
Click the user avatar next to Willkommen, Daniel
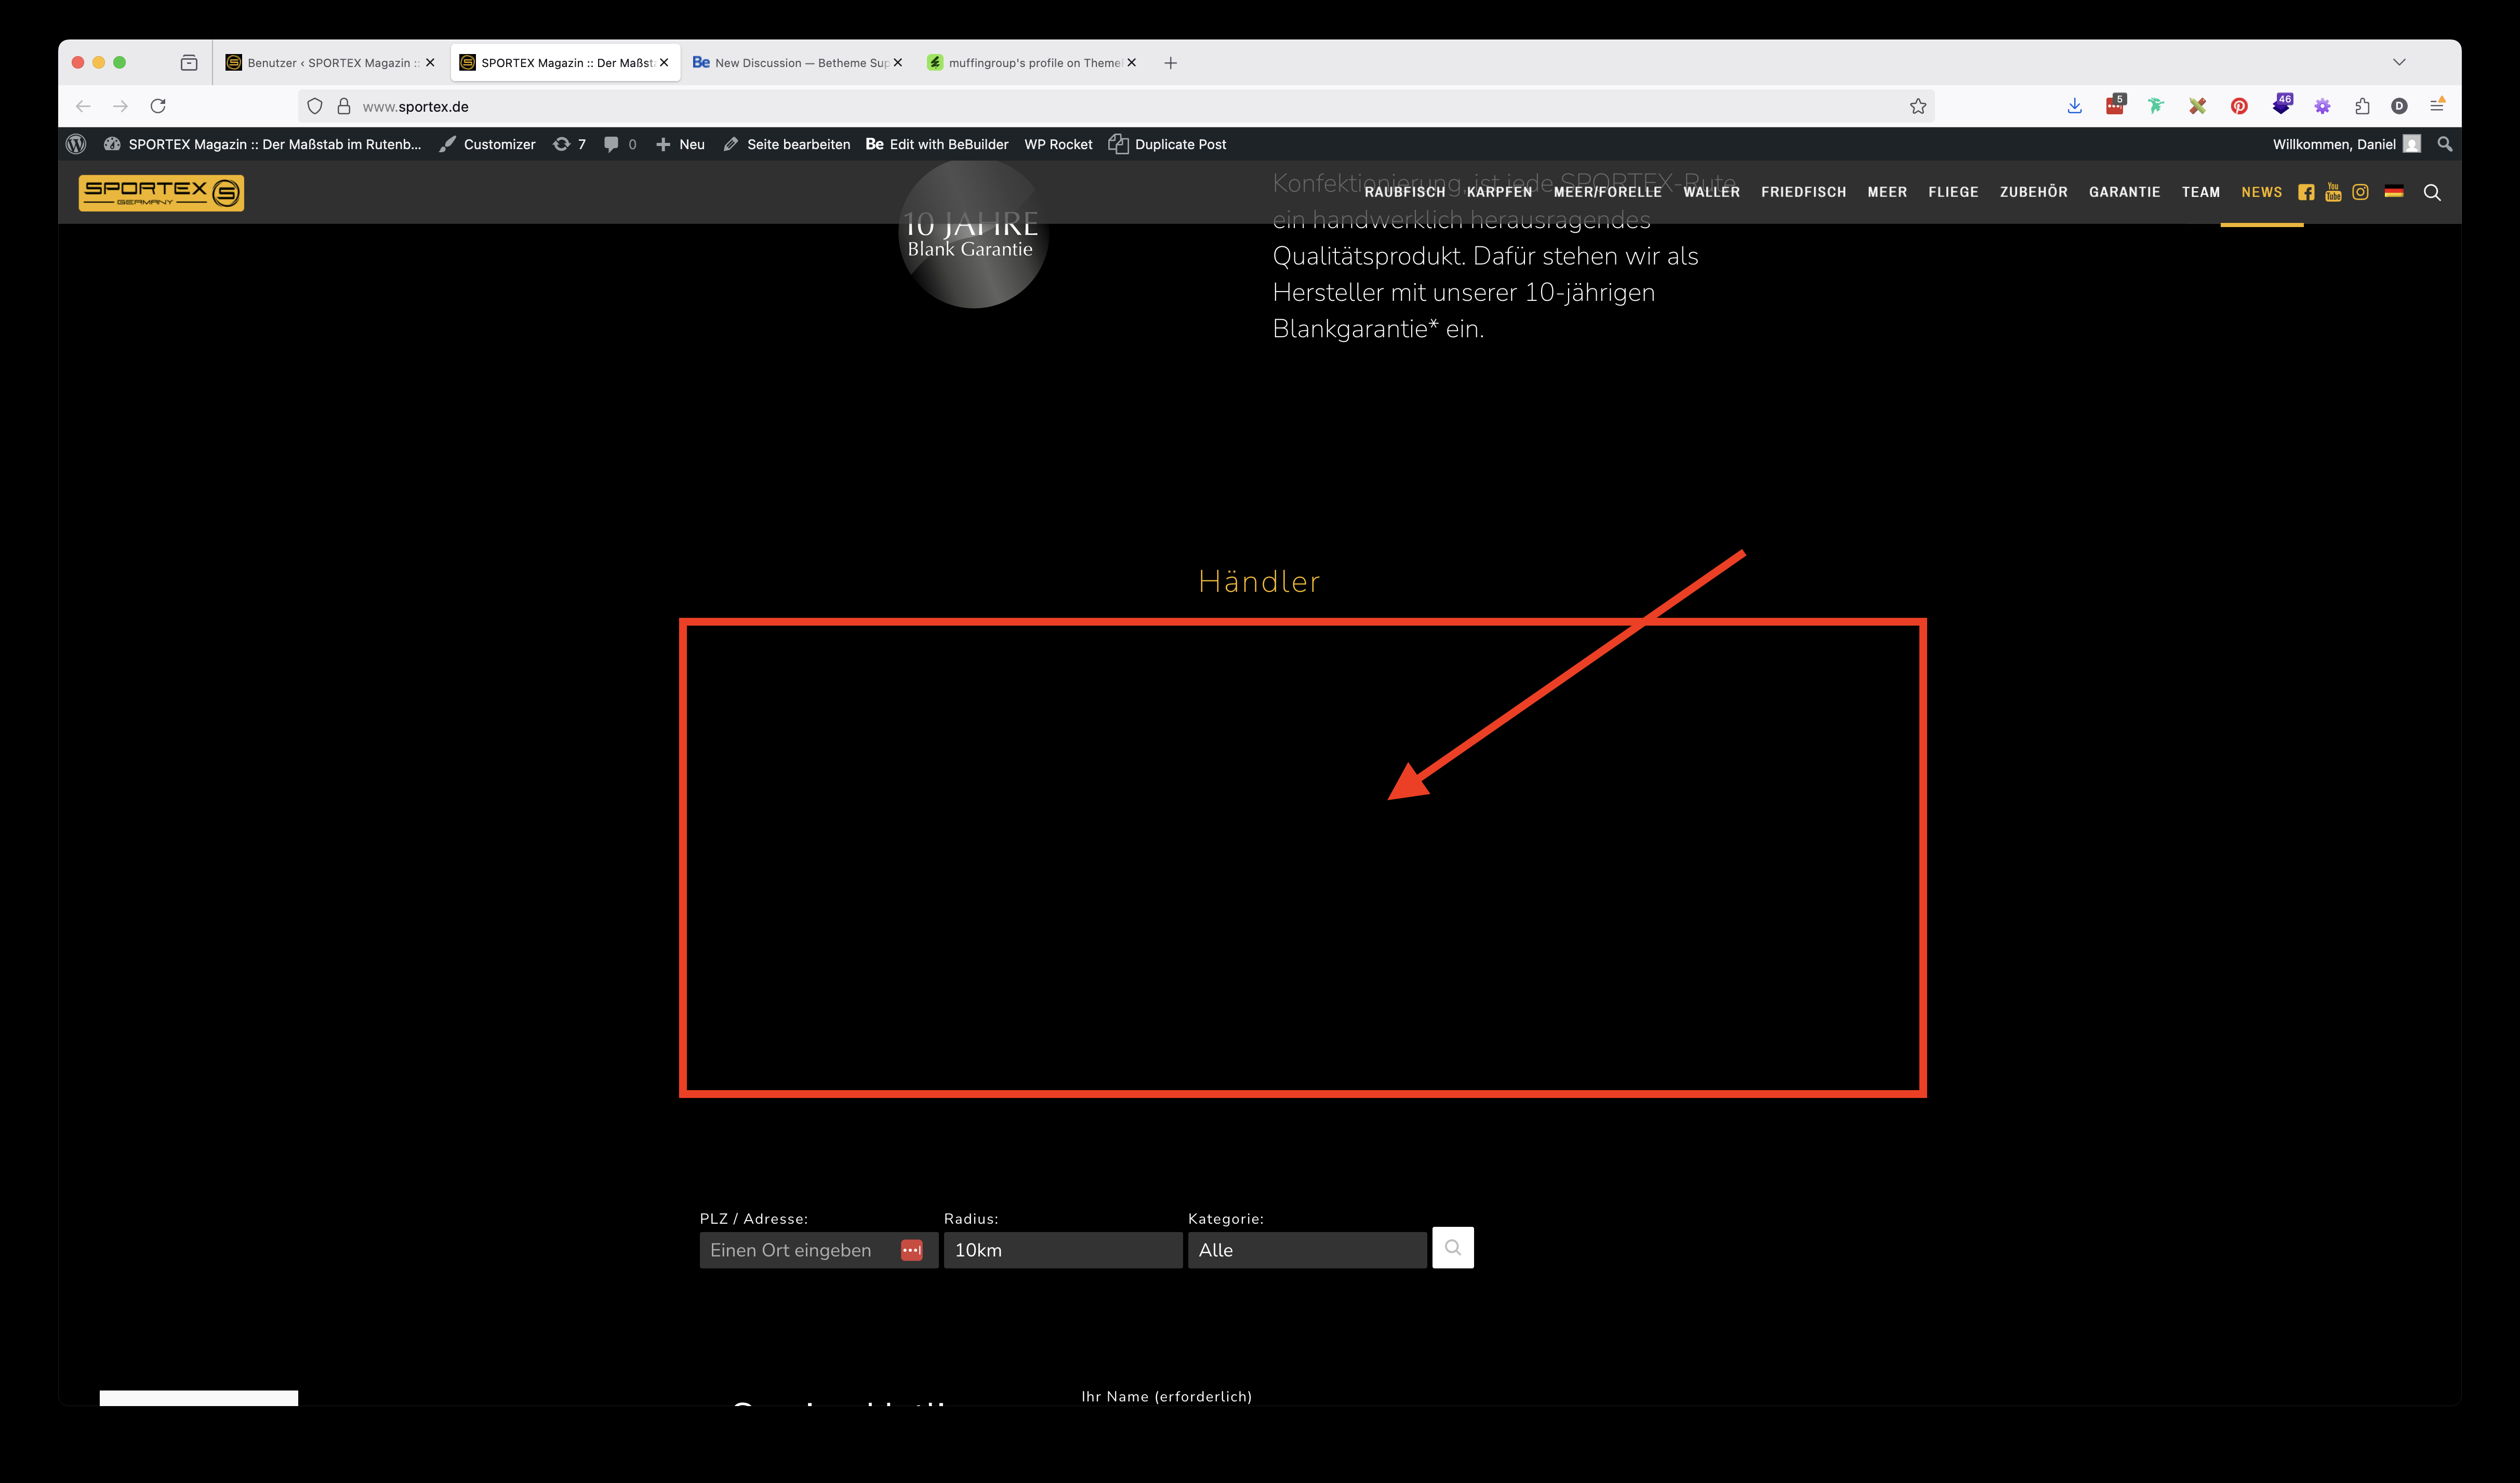(2412, 144)
